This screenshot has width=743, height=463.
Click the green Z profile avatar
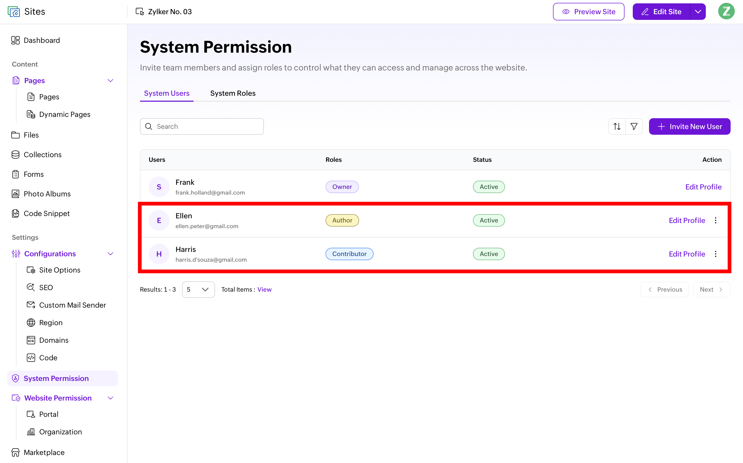726,12
